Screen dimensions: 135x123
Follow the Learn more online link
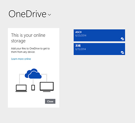coord(21,59)
